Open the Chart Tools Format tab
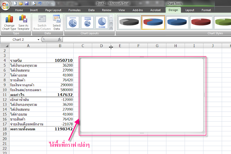This screenshot has height=154, width=231. (206, 10)
